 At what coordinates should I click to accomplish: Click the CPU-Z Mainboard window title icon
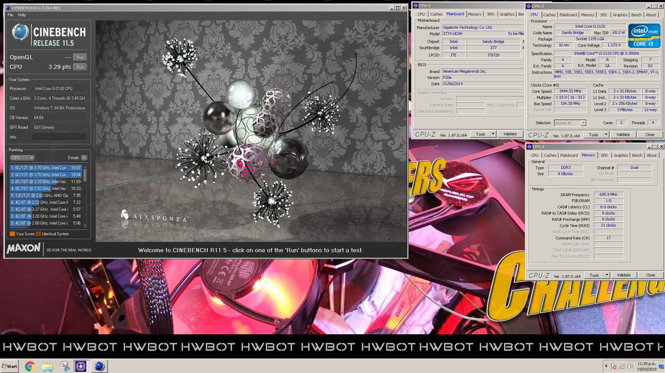coord(416,6)
